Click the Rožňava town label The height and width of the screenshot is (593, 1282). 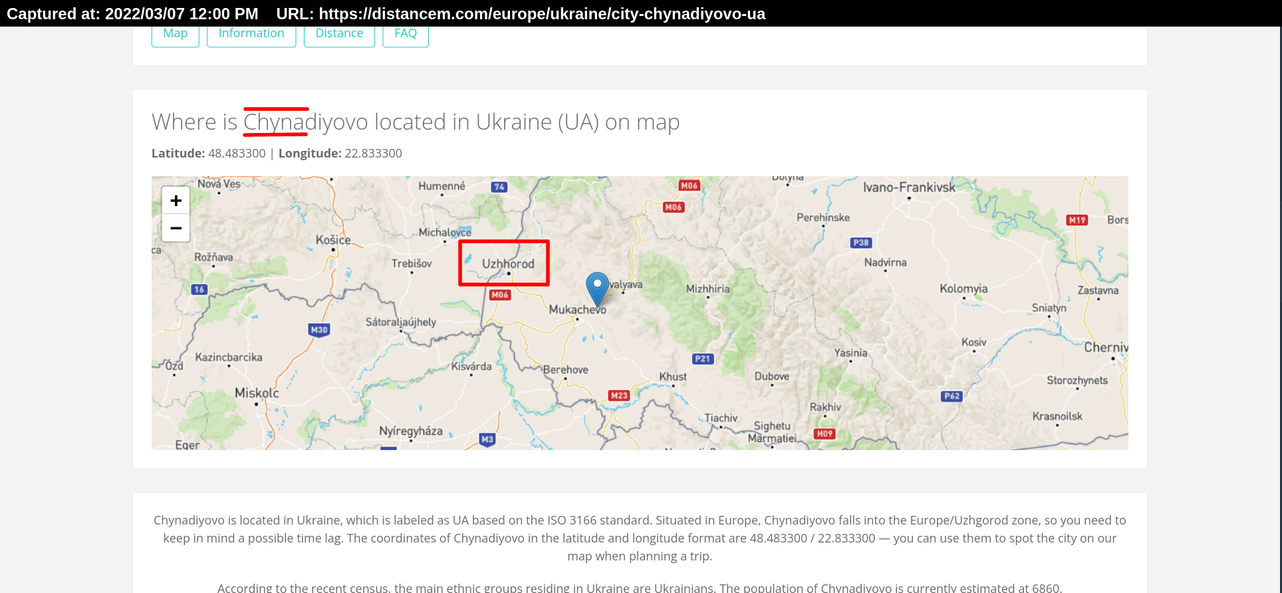[x=213, y=257]
